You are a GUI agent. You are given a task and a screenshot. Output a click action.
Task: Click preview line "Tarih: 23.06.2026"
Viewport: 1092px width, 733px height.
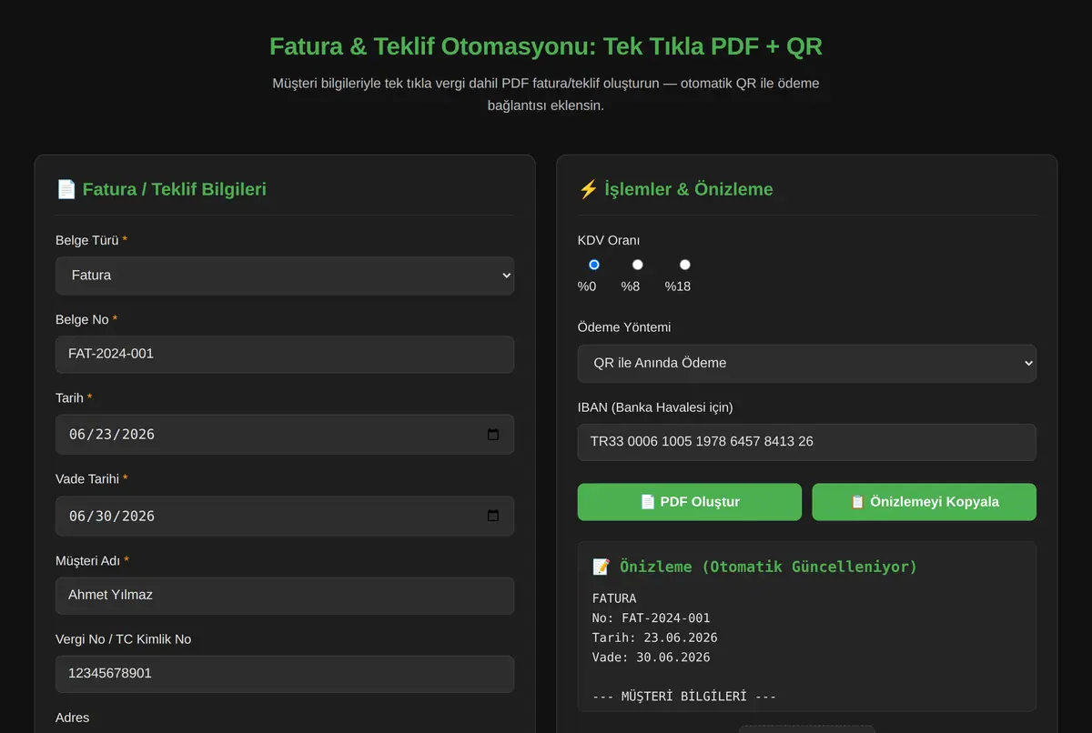[x=654, y=638]
